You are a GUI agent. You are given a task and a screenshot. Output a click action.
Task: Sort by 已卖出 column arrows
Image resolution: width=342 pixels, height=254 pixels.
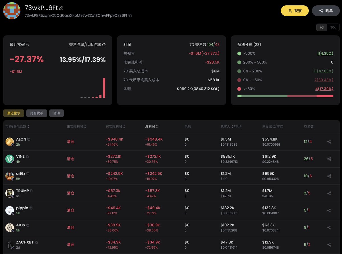(x=275, y=127)
